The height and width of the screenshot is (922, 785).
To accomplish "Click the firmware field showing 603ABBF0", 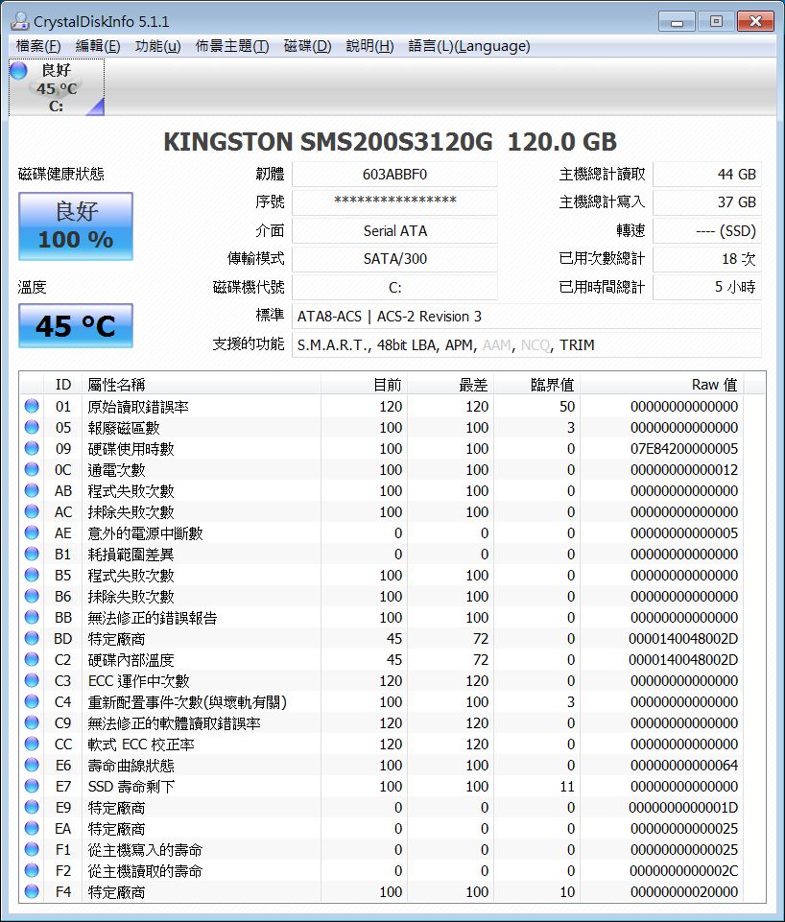I will point(394,174).
